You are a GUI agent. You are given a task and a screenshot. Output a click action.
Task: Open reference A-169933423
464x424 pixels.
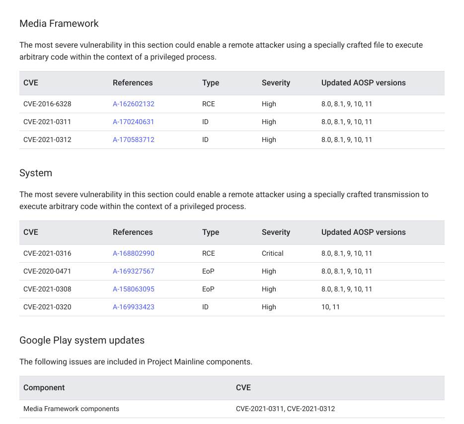133,307
